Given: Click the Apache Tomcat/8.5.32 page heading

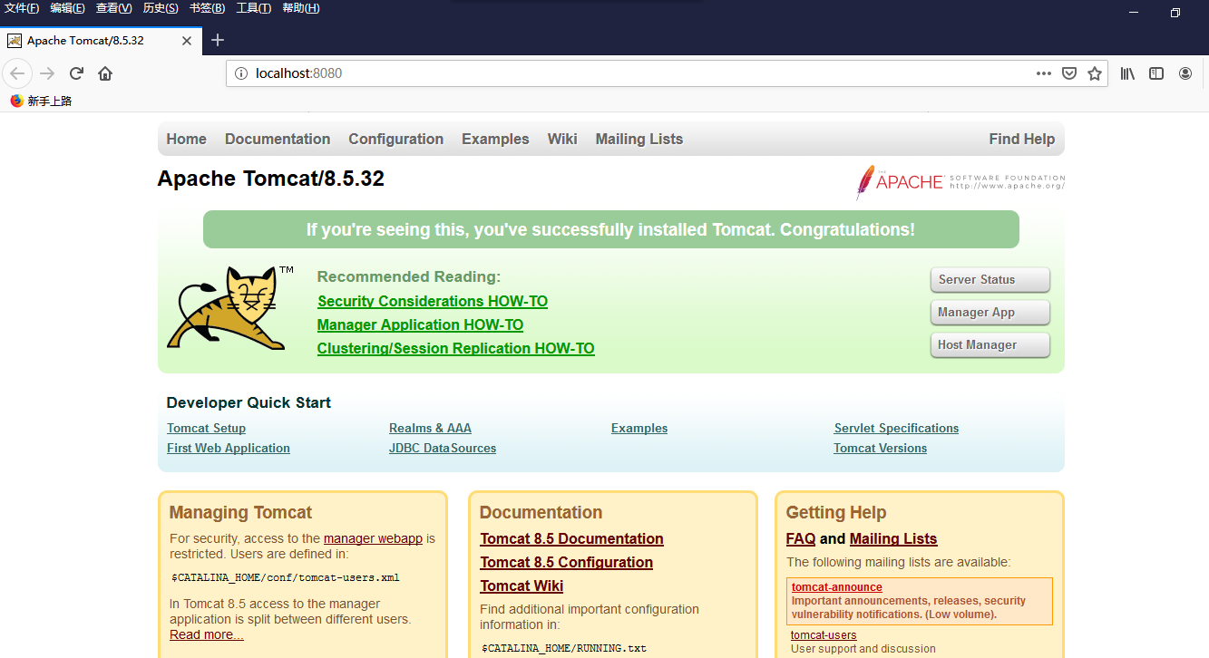Looking at the screenshot, I should (271, 179).
